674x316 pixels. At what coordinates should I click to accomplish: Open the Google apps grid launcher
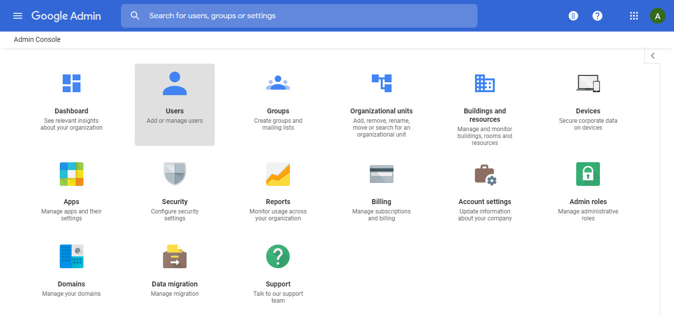tap(634, 16)
